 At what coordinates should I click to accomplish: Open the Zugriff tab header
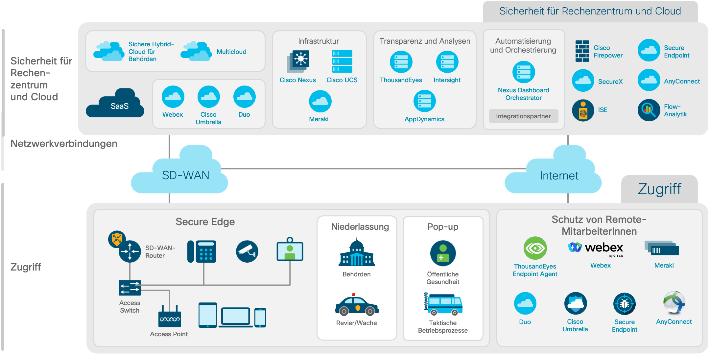pos(659,189)
